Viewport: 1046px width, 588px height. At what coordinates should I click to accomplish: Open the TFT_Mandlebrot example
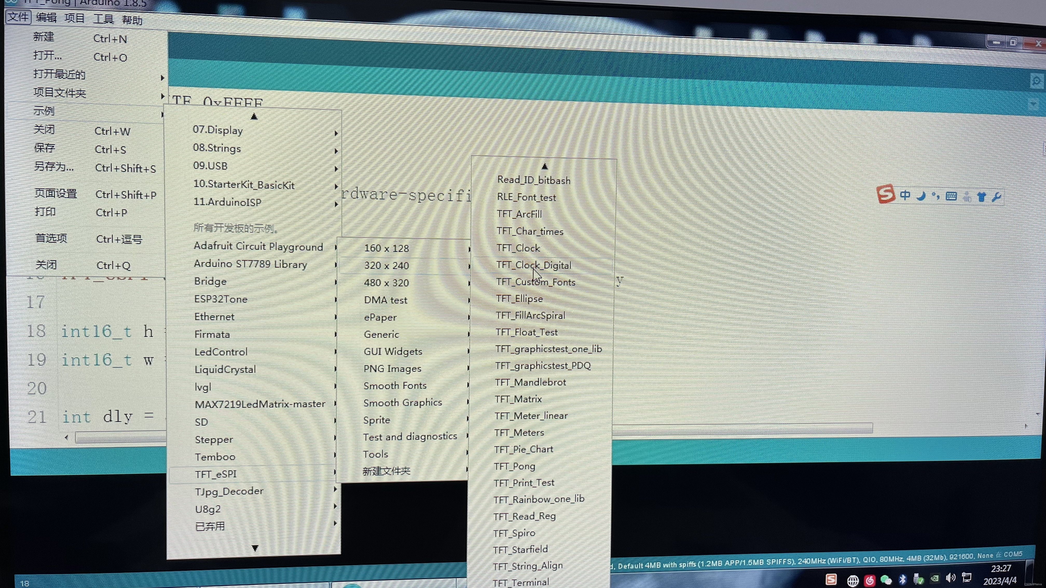coord(530,382)
